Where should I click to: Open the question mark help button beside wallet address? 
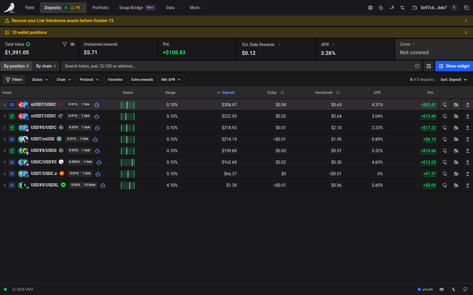coord(454,8)
